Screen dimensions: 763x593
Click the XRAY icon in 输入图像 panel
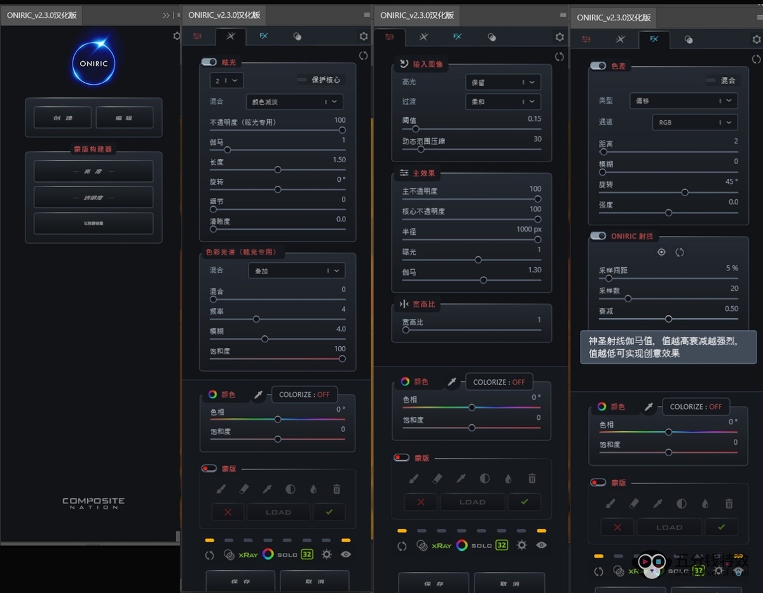[x=442, y=545]
